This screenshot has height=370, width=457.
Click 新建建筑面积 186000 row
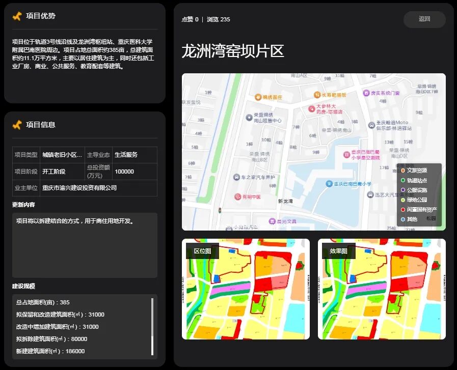[x=50, y=351]
